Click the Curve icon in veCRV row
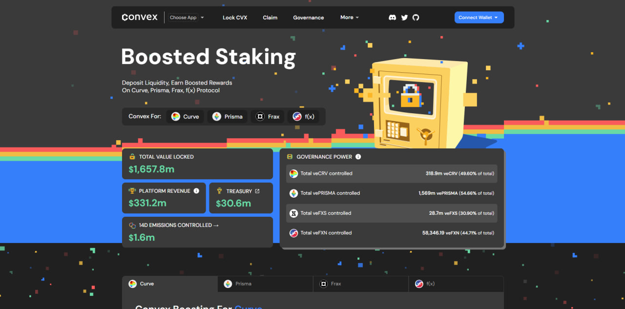Screen dimensions: 625x309 pyautogui.click(x=293, y=174)
